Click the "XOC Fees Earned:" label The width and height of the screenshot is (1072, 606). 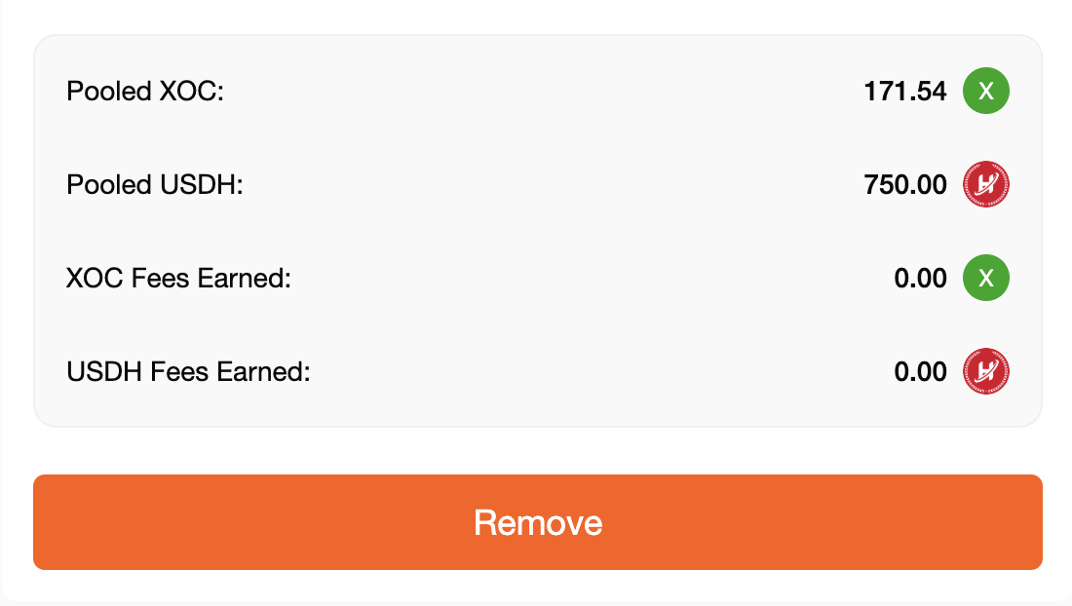(x=178, y=278)
